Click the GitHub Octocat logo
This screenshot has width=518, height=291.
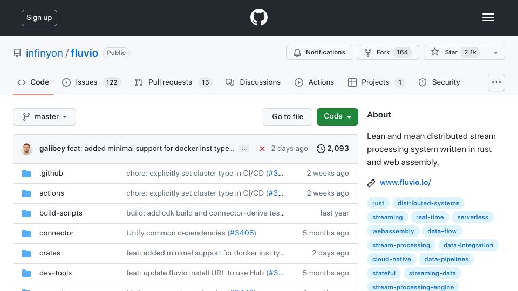pos(258,17)
